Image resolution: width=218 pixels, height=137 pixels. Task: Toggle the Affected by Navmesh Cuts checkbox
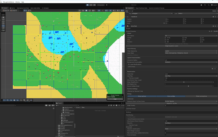coord(166,91)
